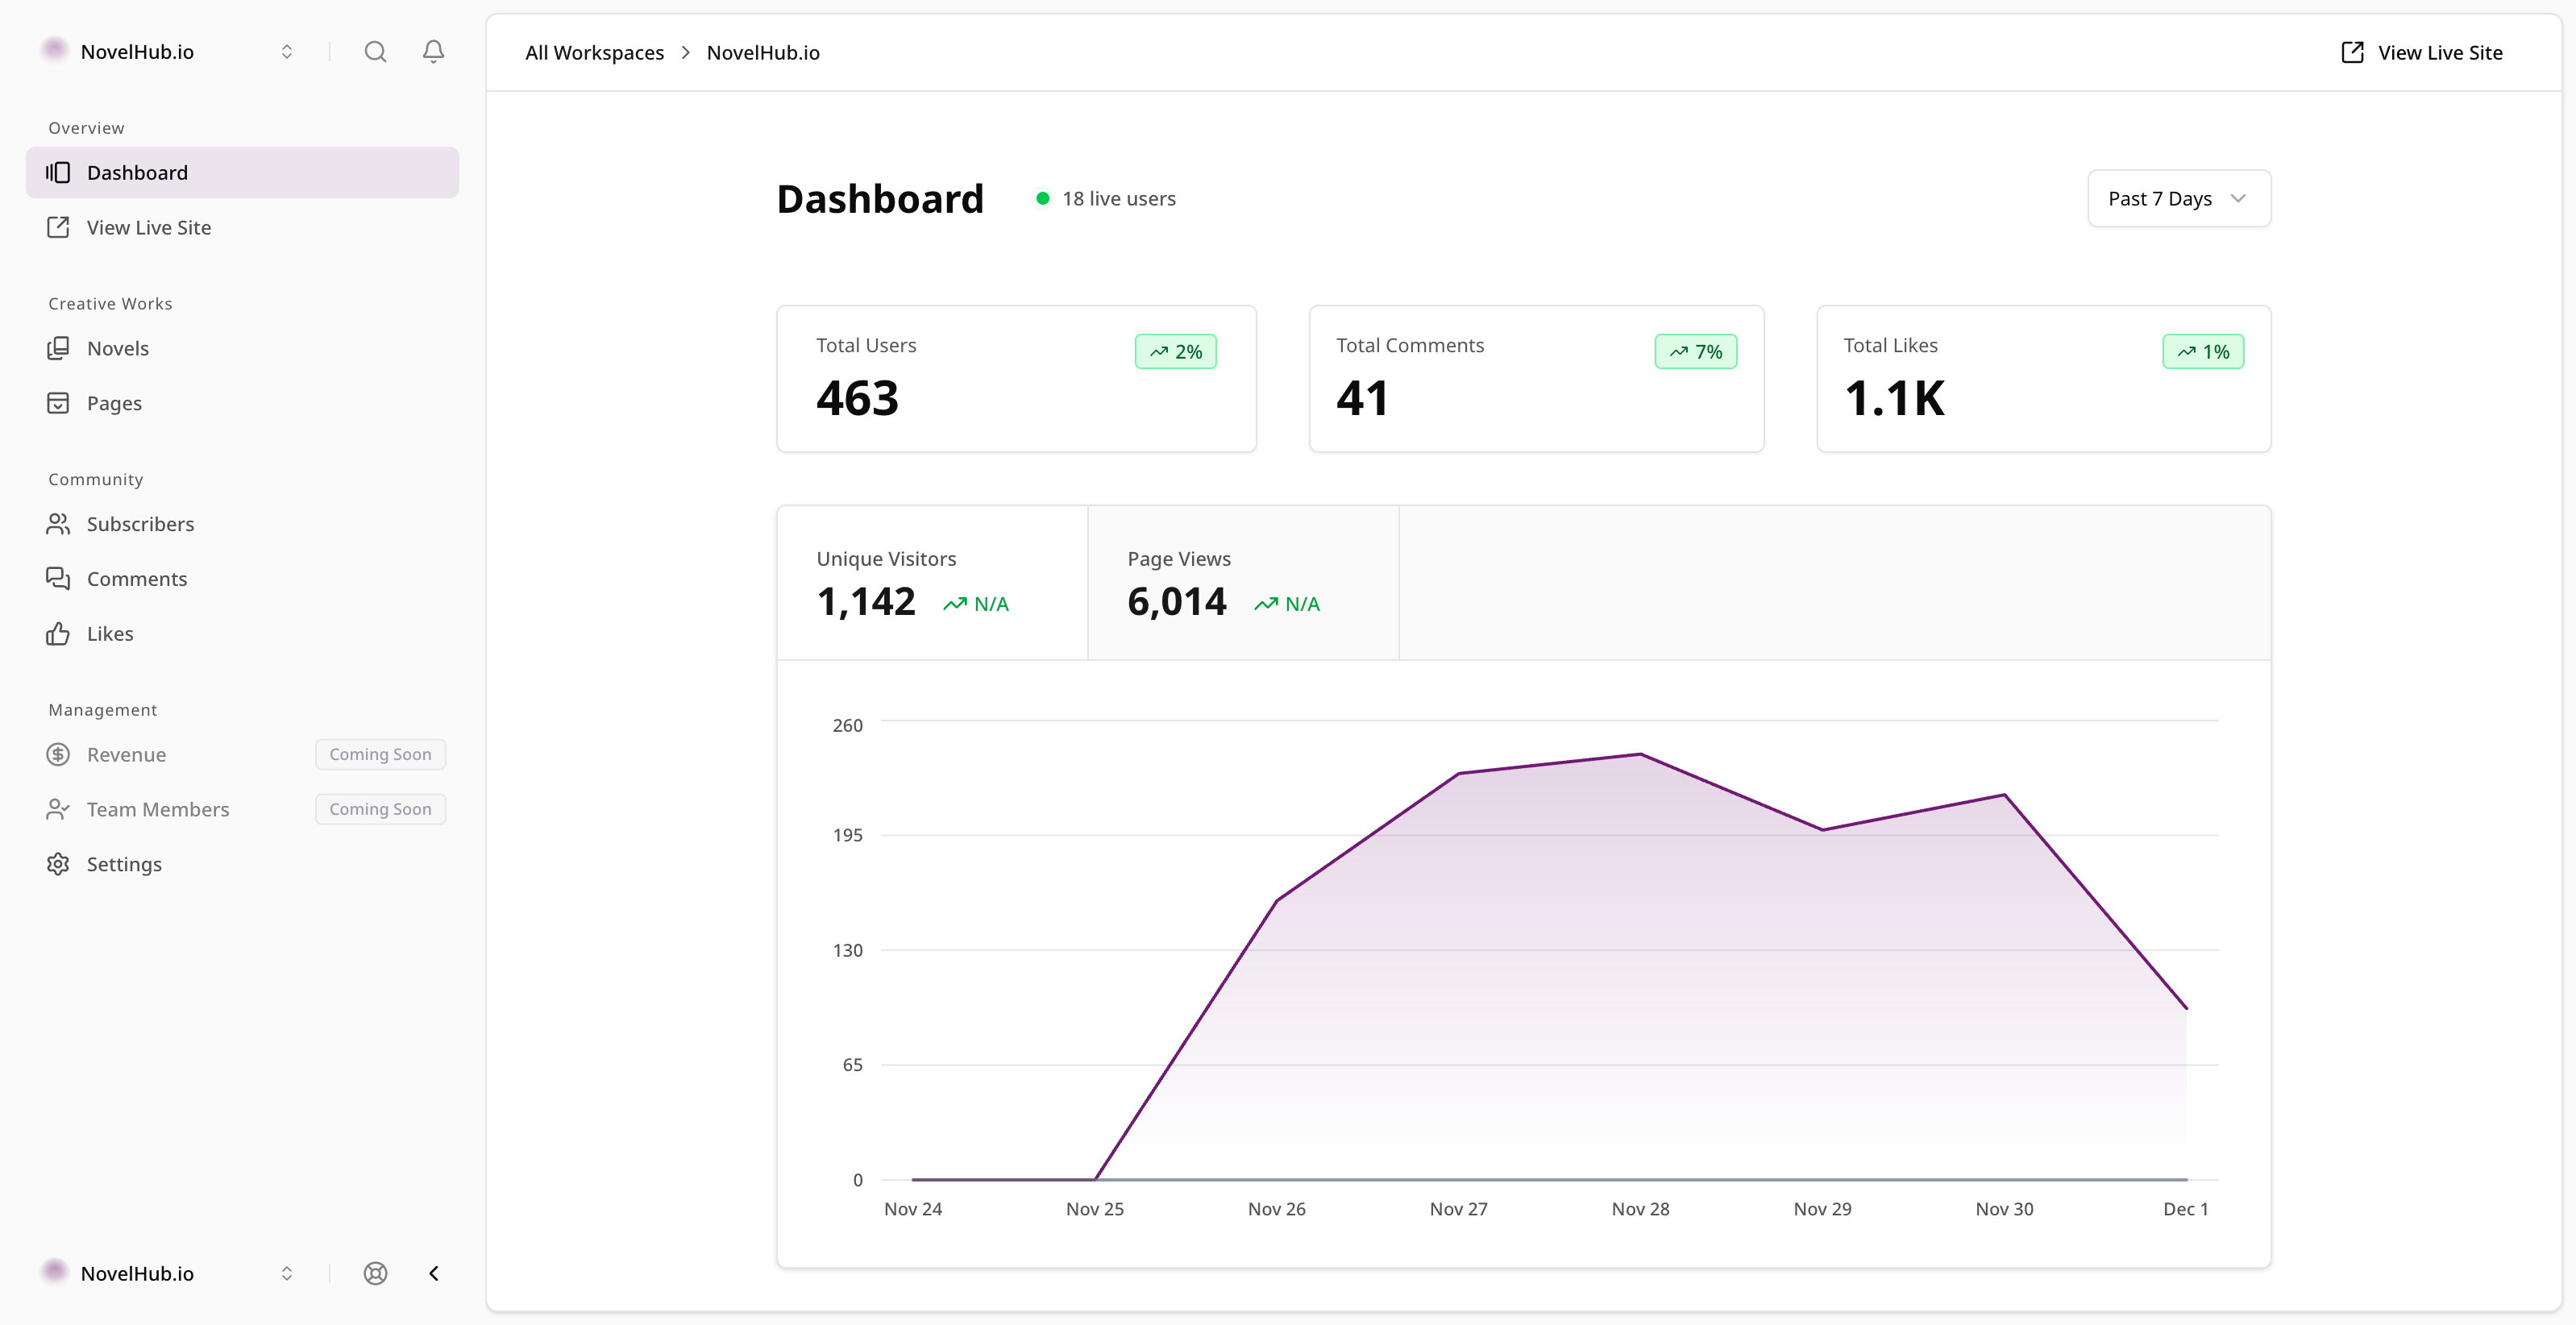Switch to the Page Views tab

(x=1243, y=583)
